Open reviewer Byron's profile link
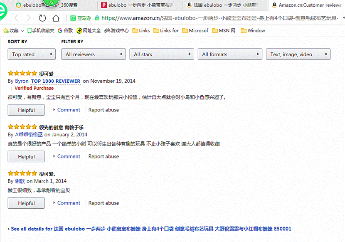 tap(22, 81)
